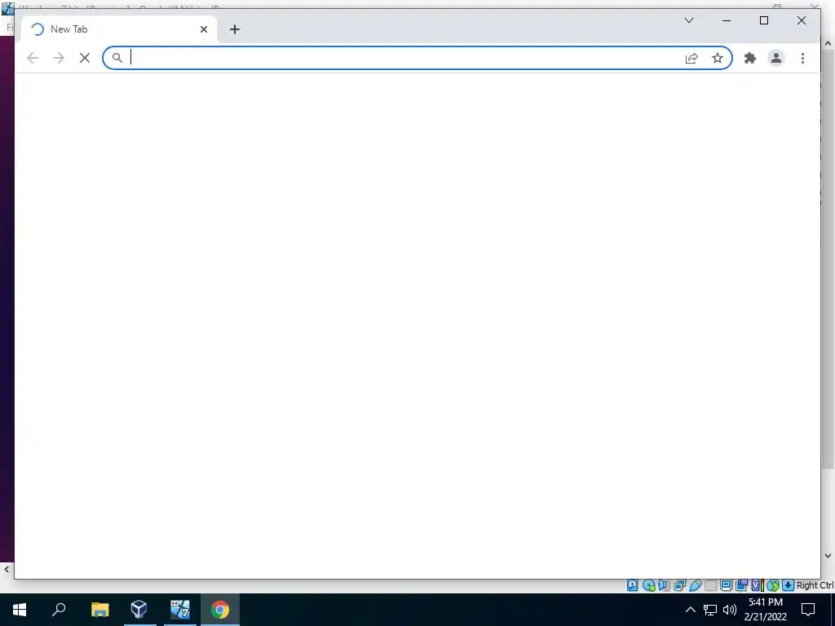Open the Chrome Extensions puzzle menu
Screen dimensions: 835x626
[x=750, y=58]
